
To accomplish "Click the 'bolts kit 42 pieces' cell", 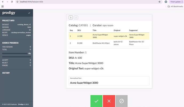I will [x=118, y=43].
